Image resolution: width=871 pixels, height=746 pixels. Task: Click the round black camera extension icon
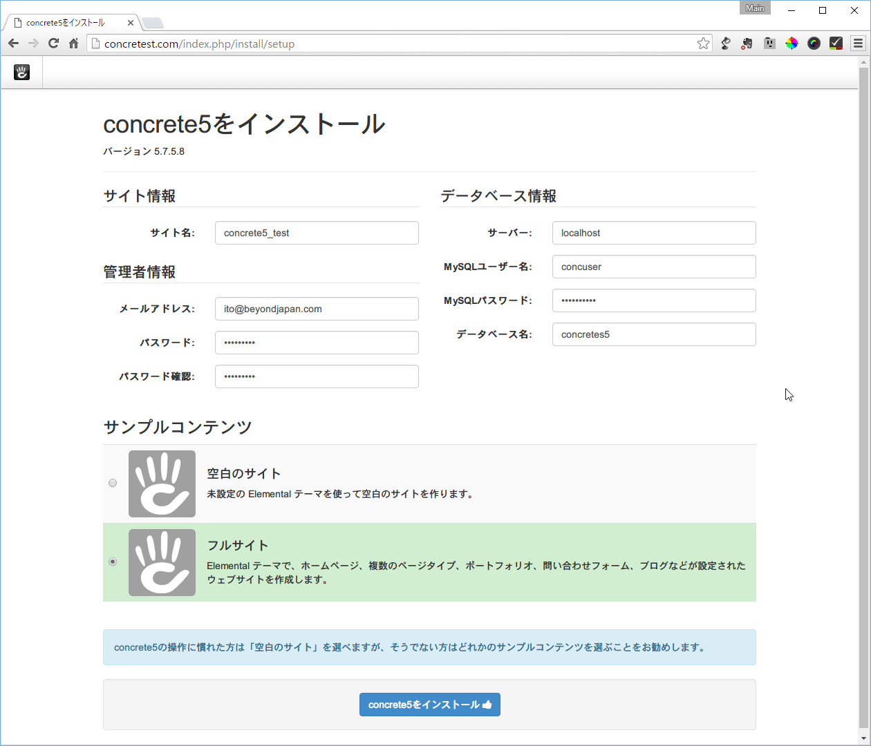(x=814, y=44)
